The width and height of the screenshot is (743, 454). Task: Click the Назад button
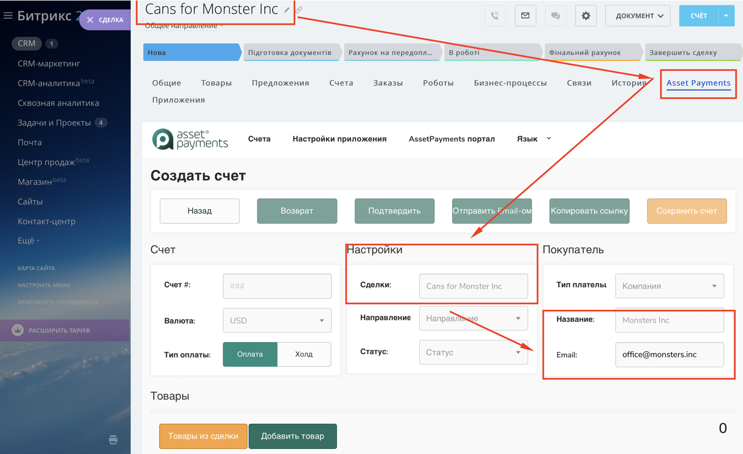pos(200,211)
